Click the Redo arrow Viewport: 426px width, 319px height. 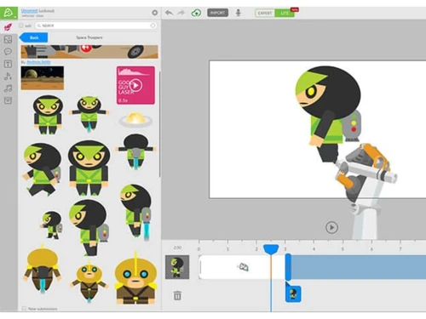coord(181,13)
